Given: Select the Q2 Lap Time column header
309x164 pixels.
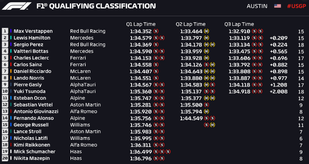Looking at the screenshot, I should pyautogui.click(x=190, y=24).
